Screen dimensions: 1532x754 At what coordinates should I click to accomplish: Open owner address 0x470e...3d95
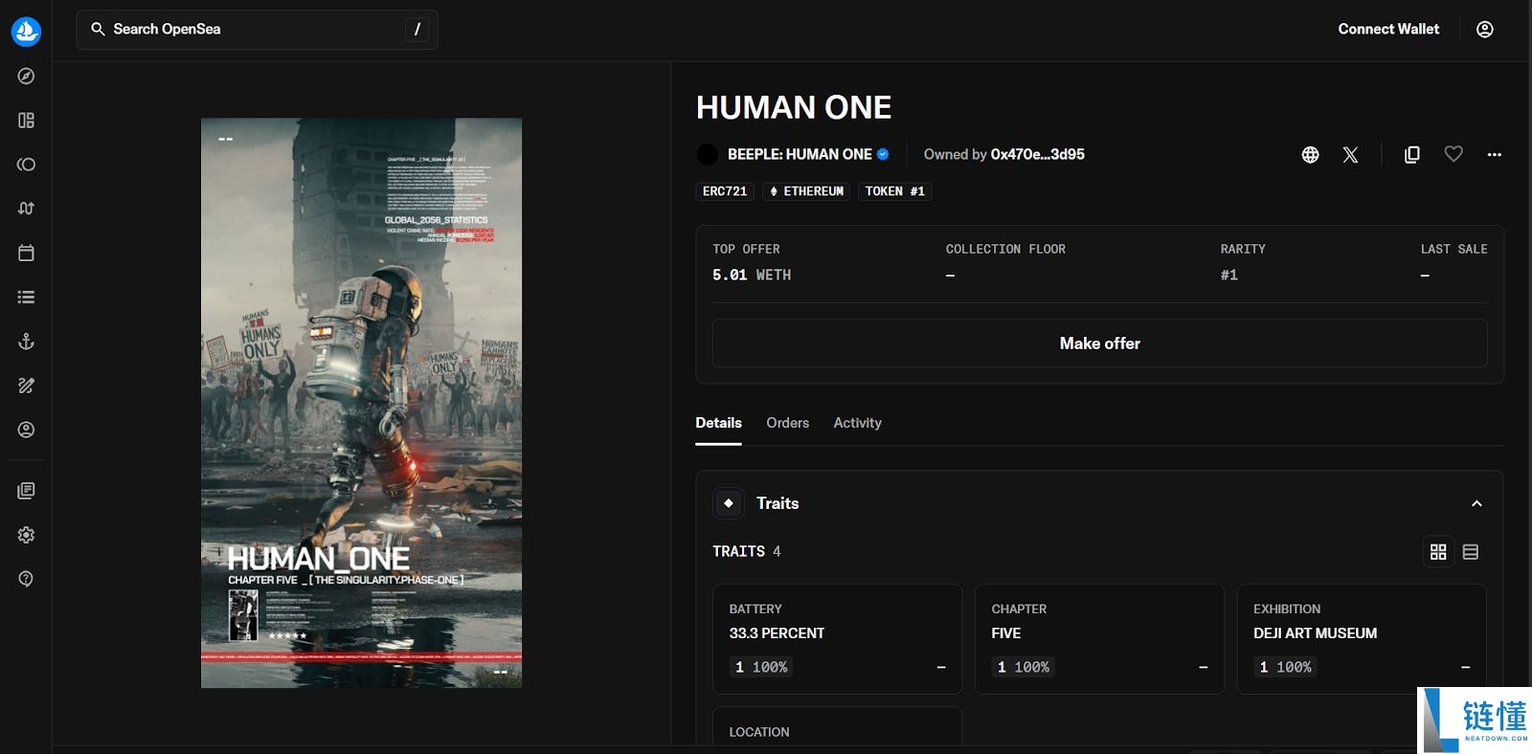click(1037, 154)
